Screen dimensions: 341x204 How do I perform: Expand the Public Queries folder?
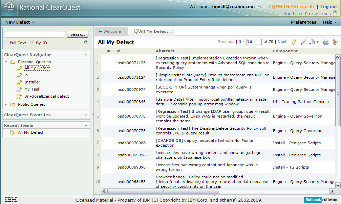point(6,105)
